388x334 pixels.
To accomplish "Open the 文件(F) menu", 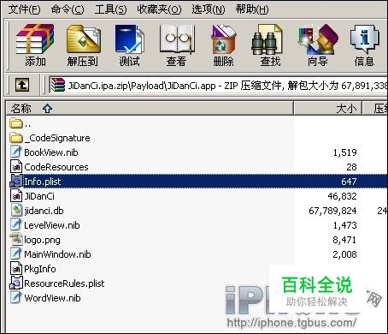I will point(24,9).
